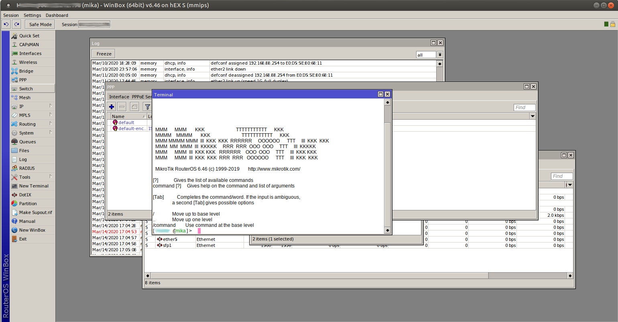
Task: Click the Session address field in toolbar
Action: (x=94, y=24)
